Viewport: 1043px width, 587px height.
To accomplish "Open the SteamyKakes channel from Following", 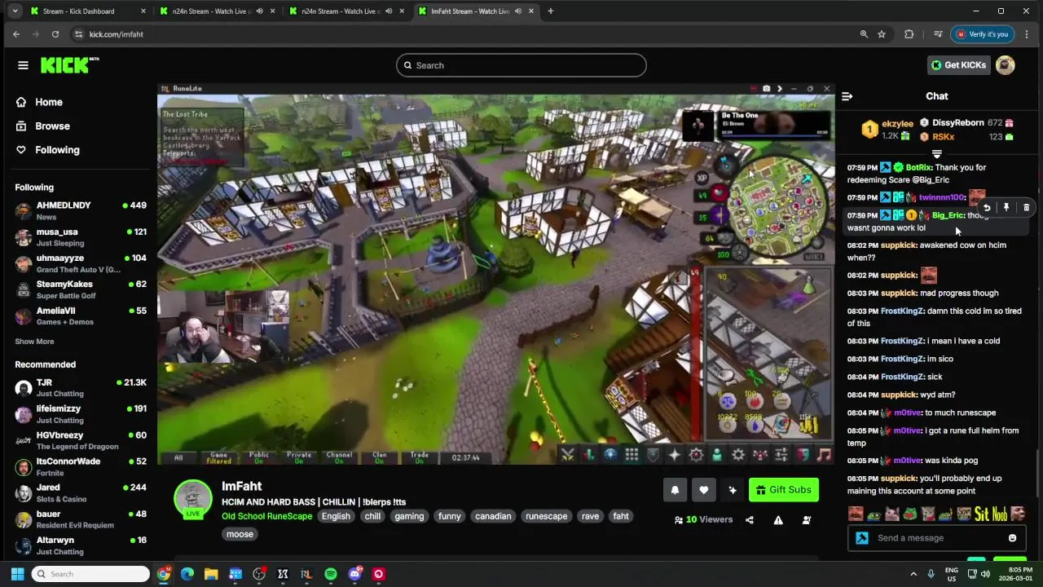I will [x=81, y=289].
